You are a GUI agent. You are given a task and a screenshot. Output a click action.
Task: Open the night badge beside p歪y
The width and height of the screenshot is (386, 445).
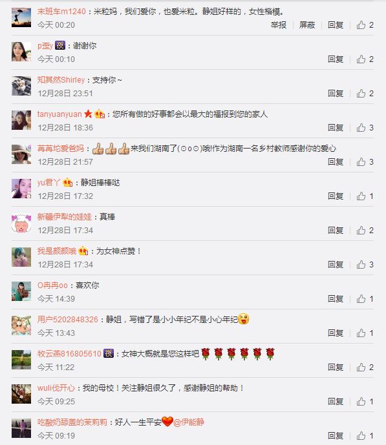point(60,45)
